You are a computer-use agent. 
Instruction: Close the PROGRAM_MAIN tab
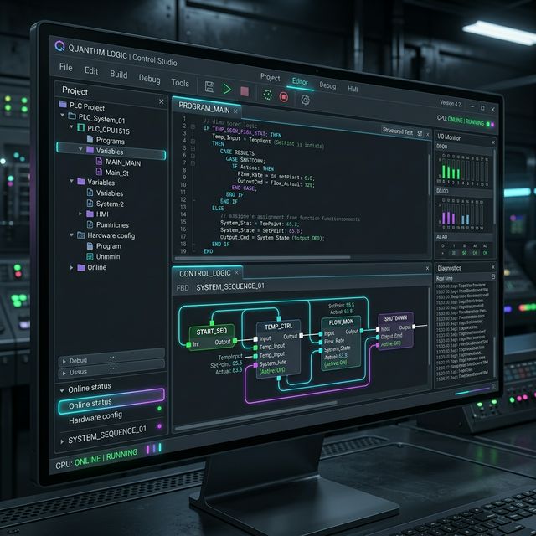(235, 111)
